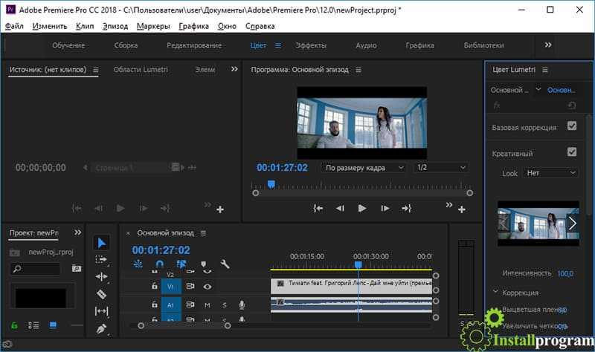Viewport: 595px width, 352px height.
Task: Toggle A1 track targeting button
Action: coord(171,305)
